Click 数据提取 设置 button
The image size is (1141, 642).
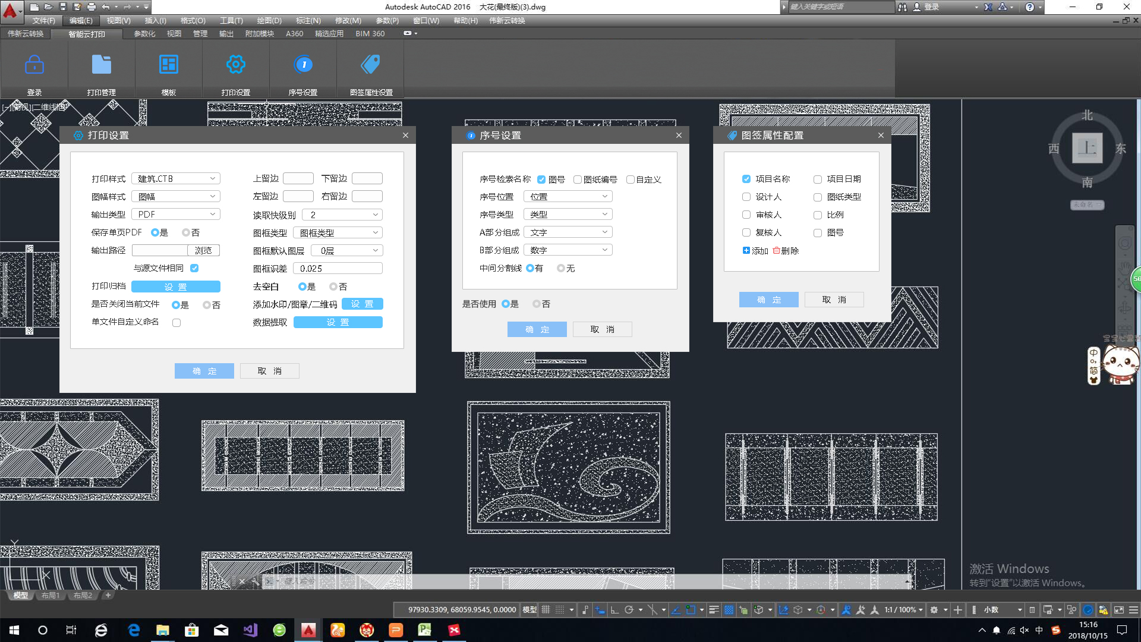tap(338, 322)
